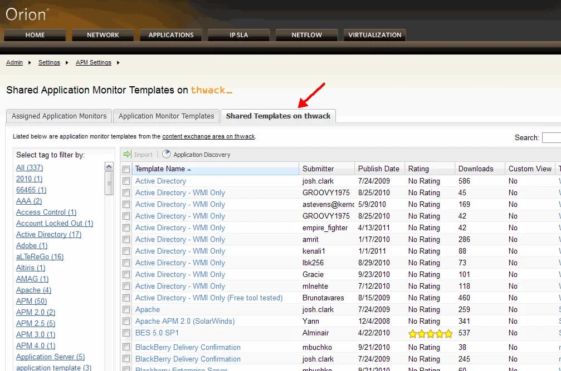Switch to Application Monitor Templates tab
Image resolution: width=561 pixels, height=371 pixels.
coord(166,116)
